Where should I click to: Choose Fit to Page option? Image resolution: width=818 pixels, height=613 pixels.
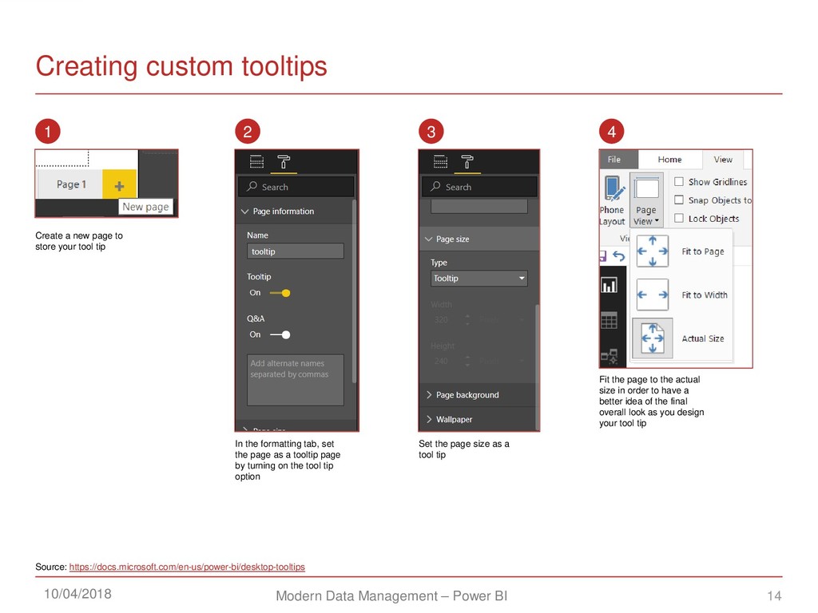[681, 251]
